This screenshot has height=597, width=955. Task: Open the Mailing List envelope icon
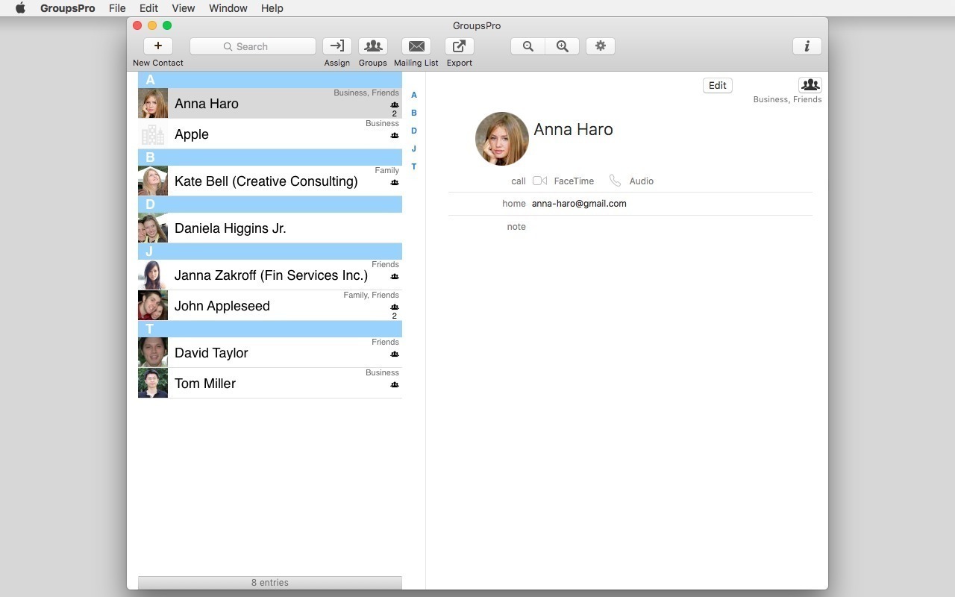[x=416, y=46]
